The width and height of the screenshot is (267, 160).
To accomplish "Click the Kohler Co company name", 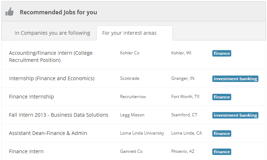I will (x=130, y=53).
